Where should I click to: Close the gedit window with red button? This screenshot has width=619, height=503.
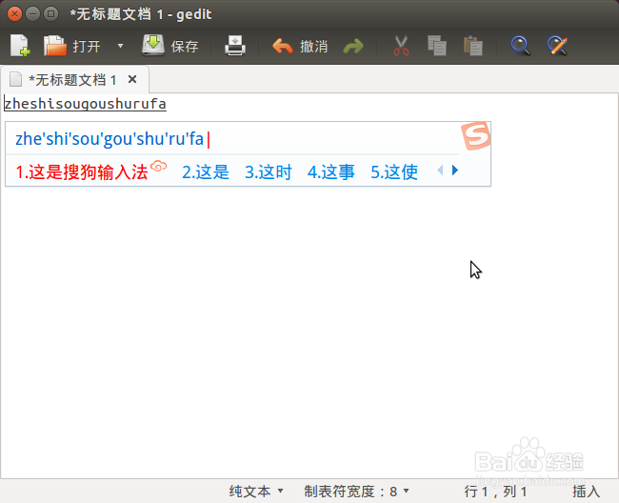pyautogui.click(x=14, y=14)
